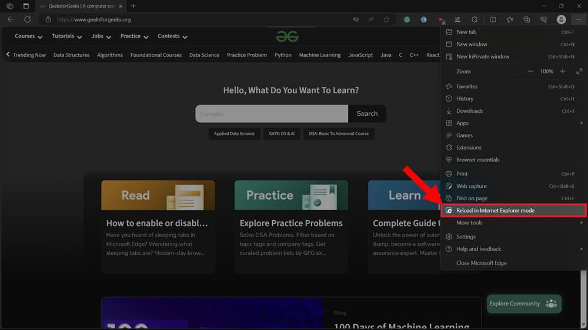The height and width of the screenshot is (330, 588).
Task: Select New InPrivate window entry
Action: point(513,56)
